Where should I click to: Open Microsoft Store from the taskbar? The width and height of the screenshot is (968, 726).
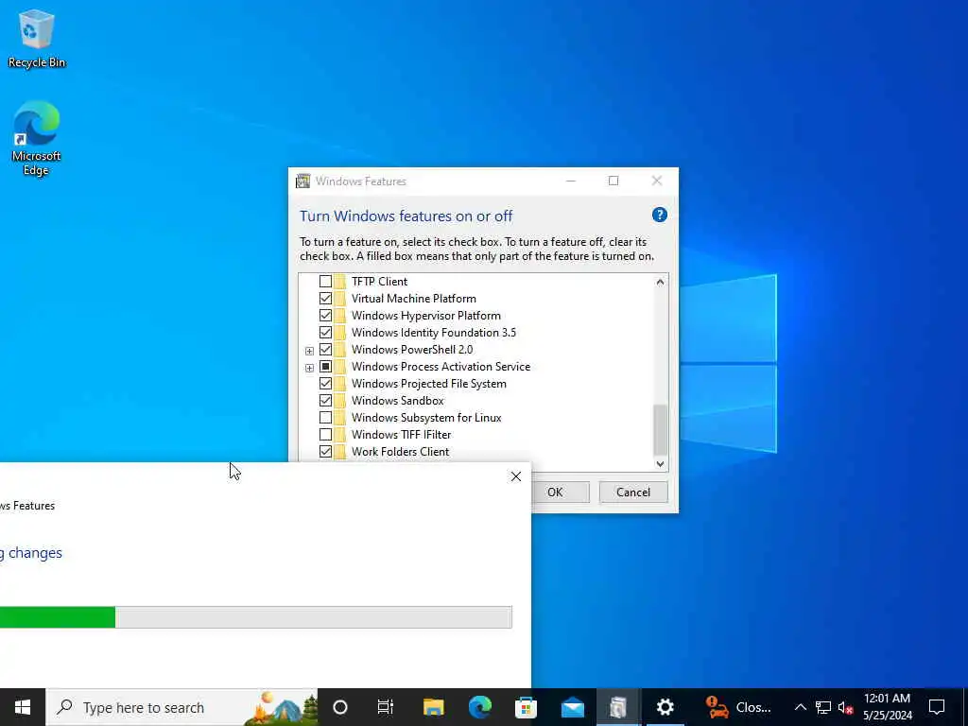[526, 707]
